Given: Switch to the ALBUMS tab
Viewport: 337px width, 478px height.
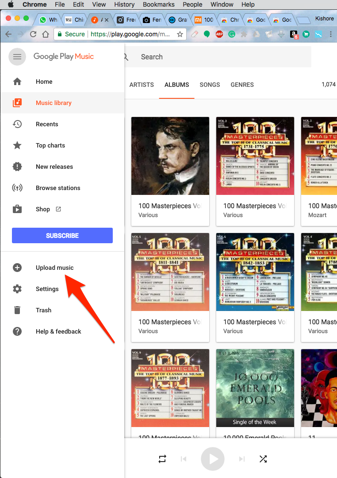Looking at the screenshot, I should [x=176, y=85].
